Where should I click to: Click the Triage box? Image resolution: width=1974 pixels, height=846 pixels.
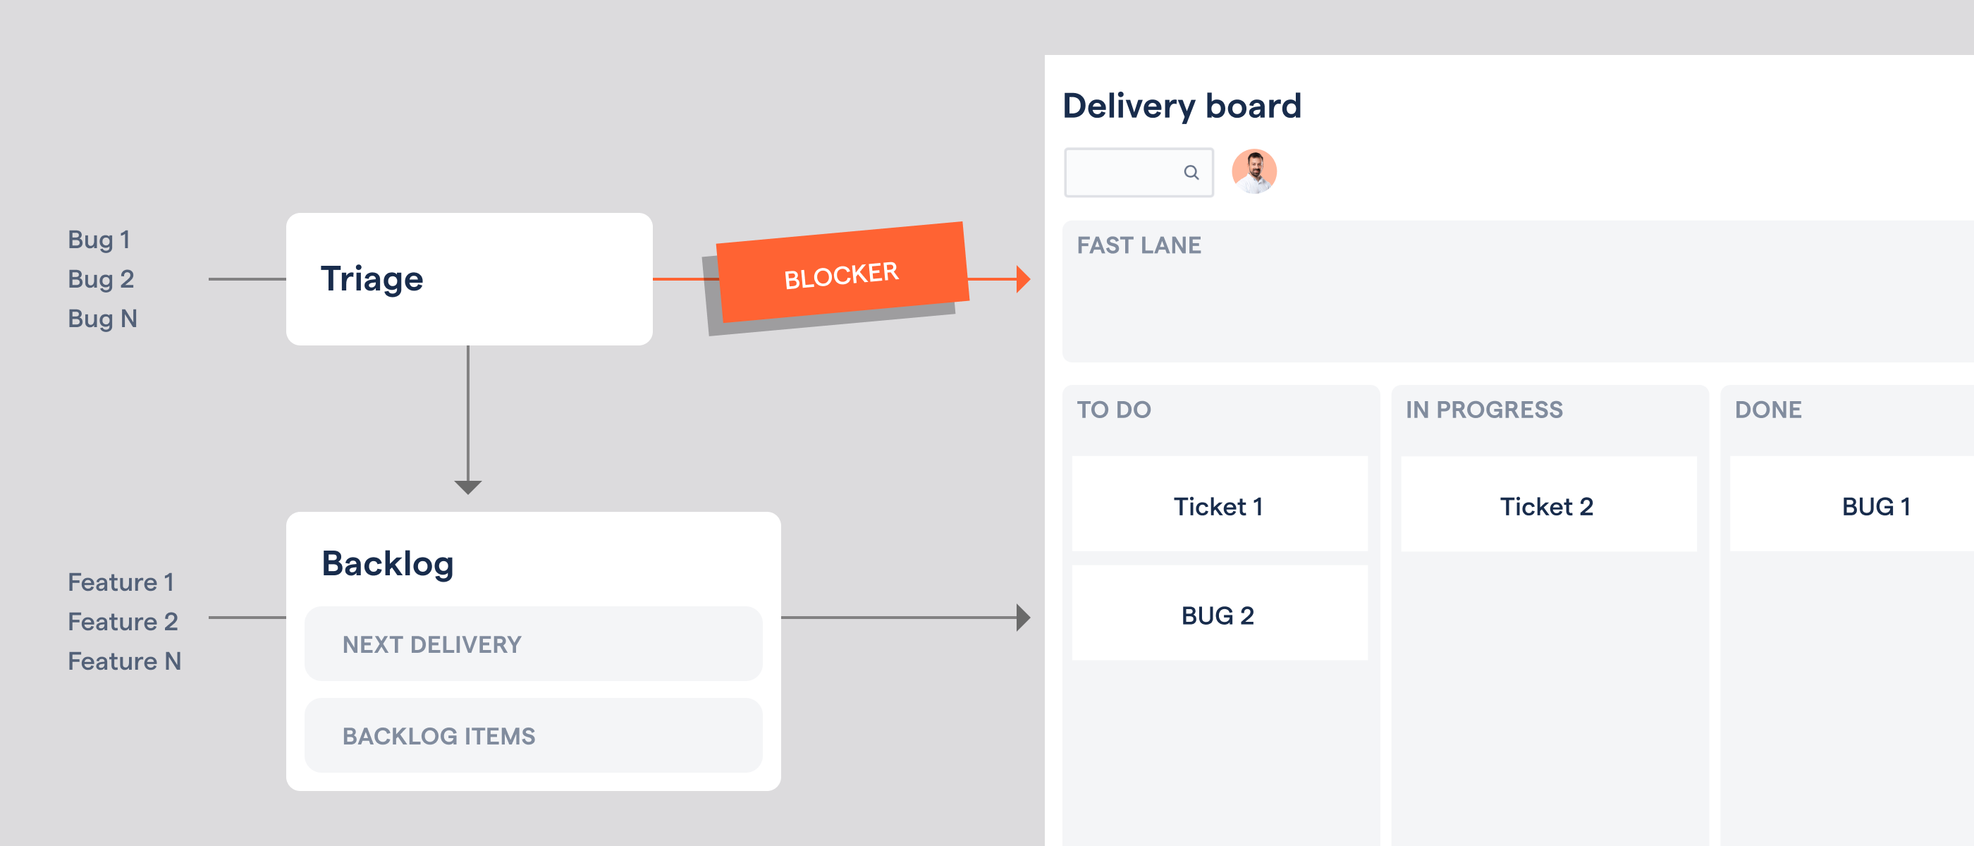pos(469,279)
